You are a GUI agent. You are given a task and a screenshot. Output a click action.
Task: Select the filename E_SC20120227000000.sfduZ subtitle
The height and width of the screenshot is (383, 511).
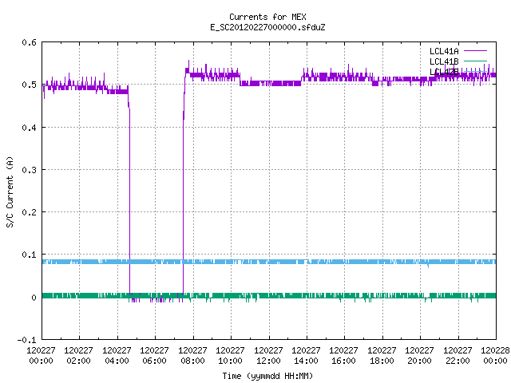coord(267,27)
